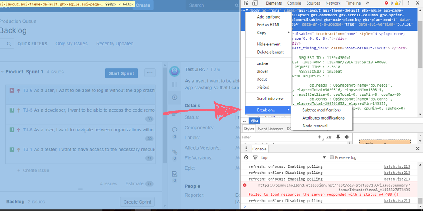Viewport: 423px width, 211px height.
Task: Collapse the Producti Sprint 1 section
Action: coord(2,72)
